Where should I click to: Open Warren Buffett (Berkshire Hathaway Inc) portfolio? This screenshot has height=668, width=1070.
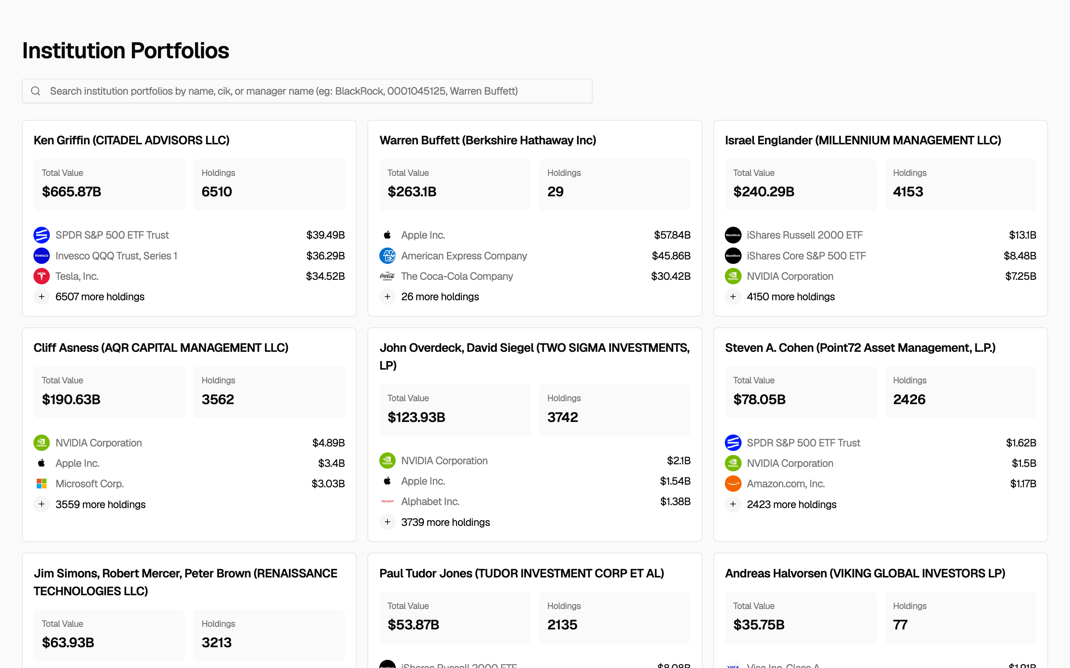[x=488, y=141]
